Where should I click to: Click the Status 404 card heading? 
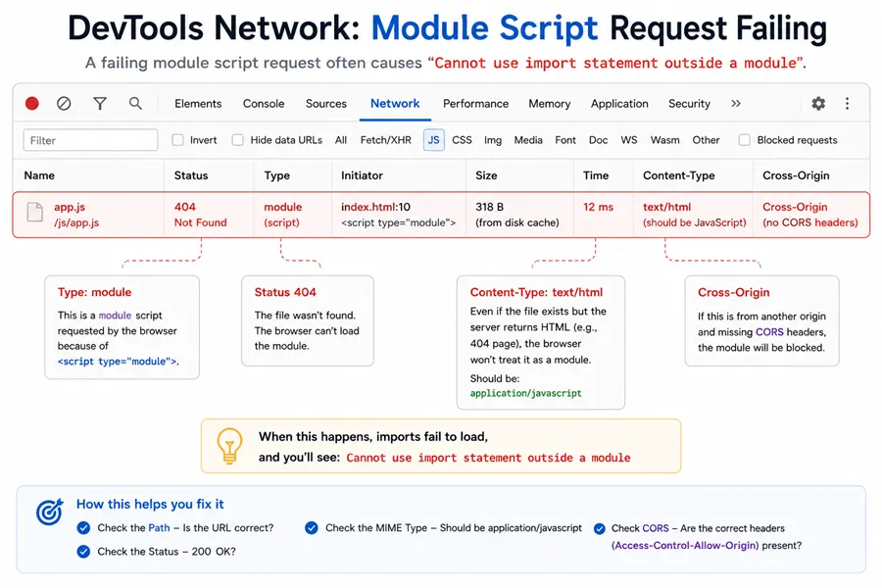[x=285, y=292]
